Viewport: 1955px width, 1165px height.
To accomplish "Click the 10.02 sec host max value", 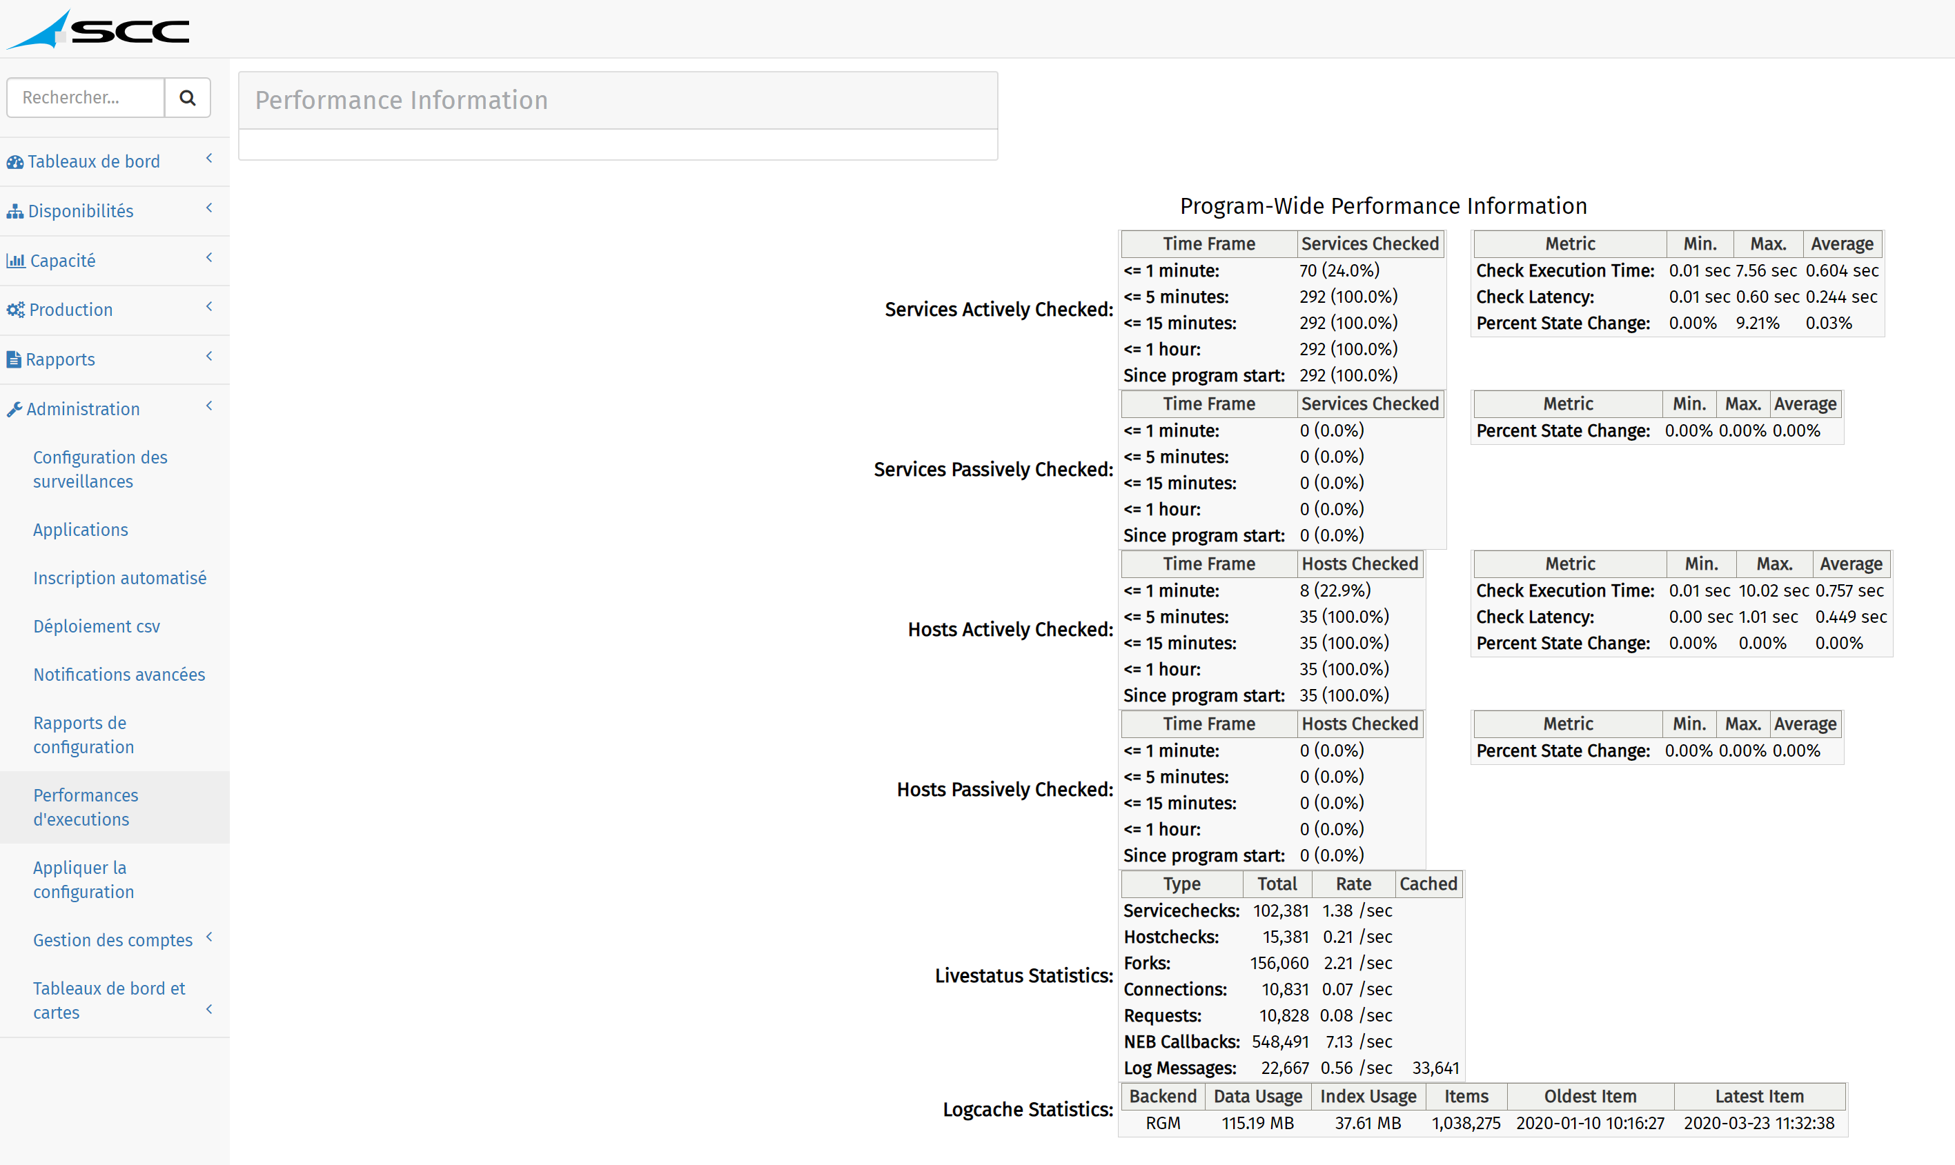I will point(1773,590).
